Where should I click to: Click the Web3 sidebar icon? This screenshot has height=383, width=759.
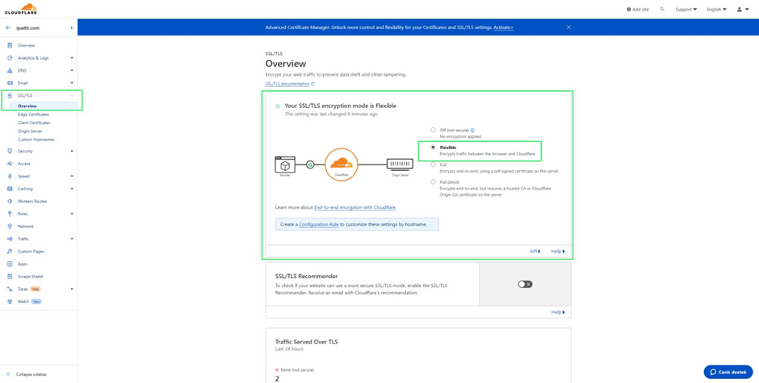(x=10, y=302)
